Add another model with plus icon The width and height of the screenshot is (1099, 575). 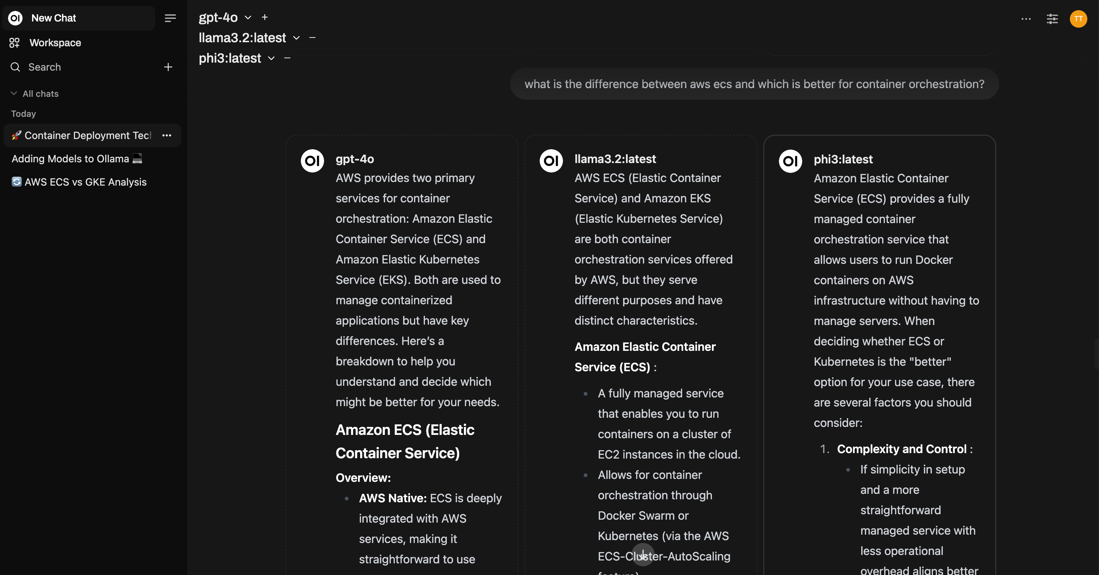[x=264, y=17]
